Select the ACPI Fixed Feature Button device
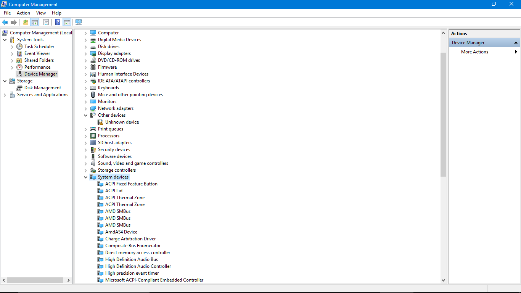Screen dimensions: 521x293 pyautogui.click(x=131, y=184)
